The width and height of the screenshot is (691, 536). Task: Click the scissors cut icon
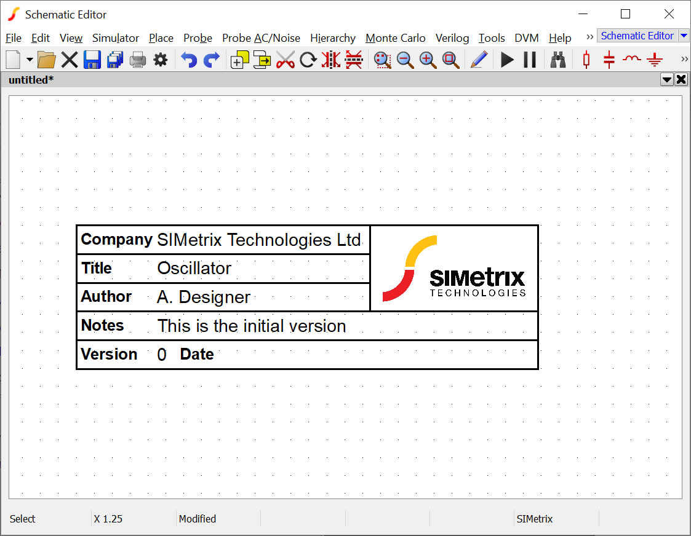[286, 60]
